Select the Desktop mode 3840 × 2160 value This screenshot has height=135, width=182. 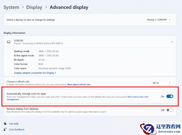tap(49, 51)
